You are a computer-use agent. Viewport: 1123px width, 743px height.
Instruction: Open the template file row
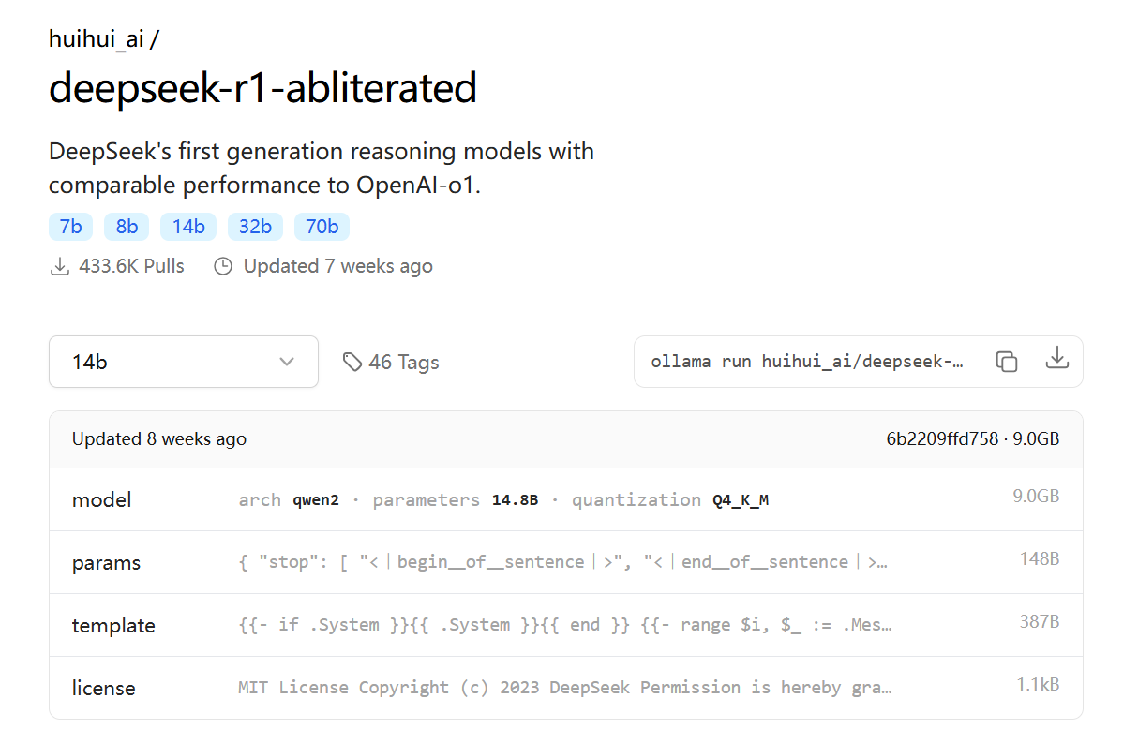click(566, 625)
